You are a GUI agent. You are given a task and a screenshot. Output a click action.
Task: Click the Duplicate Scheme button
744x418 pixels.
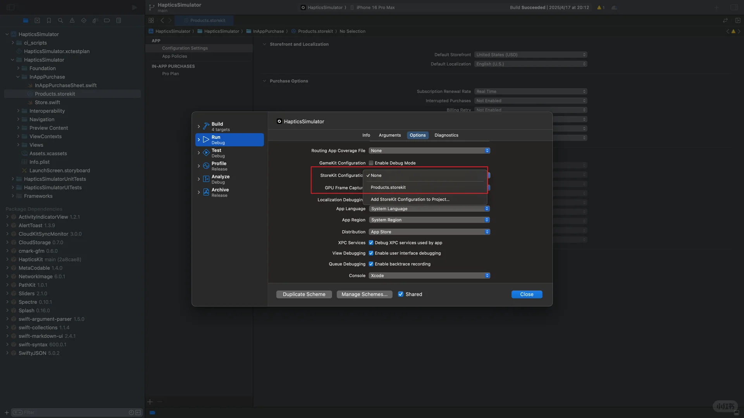[304, 294]
